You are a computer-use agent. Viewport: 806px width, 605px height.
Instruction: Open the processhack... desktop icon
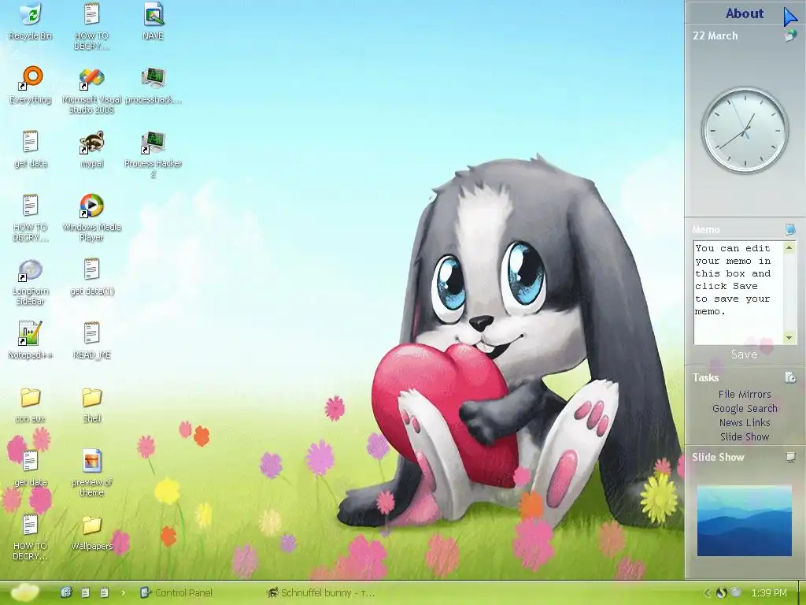coord(153,85)
